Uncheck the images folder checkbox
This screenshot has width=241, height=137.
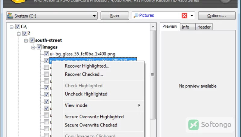(x=39, y=47)
